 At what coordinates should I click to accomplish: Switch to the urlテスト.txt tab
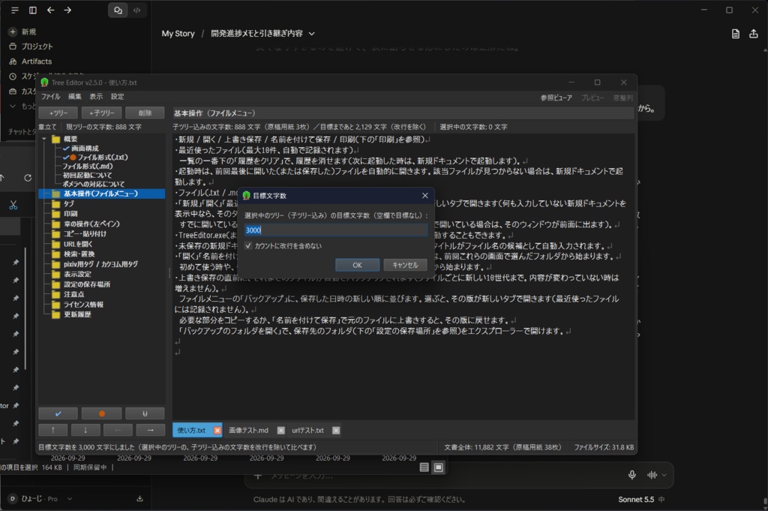coord(307,430)
